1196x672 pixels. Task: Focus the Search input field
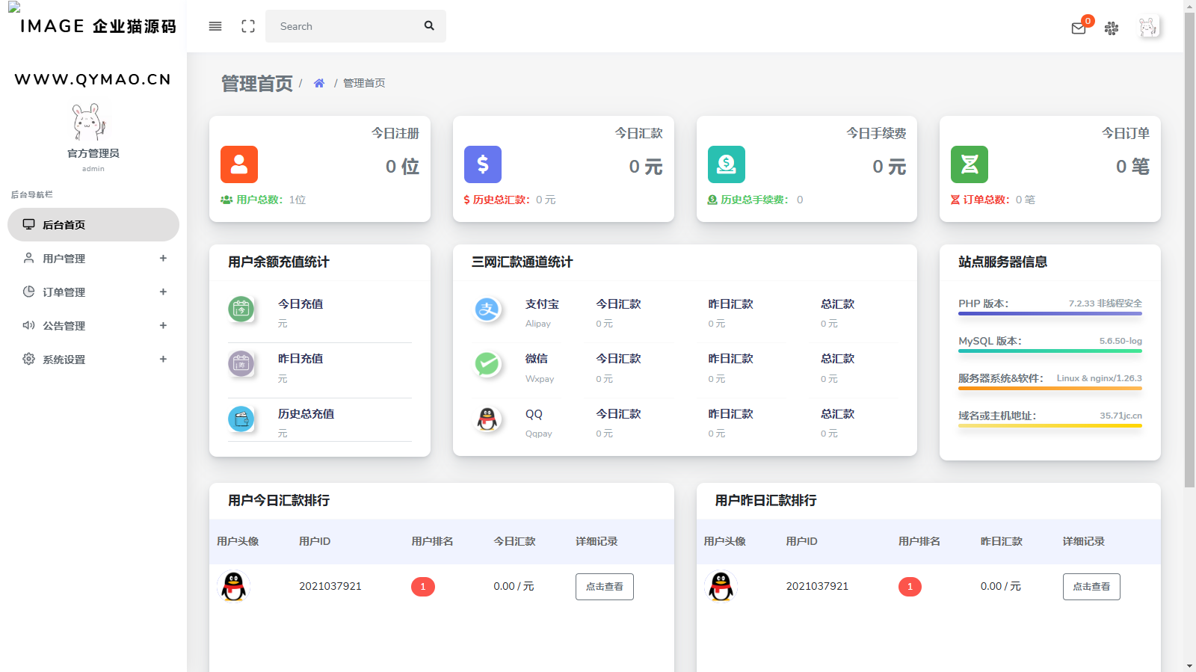tap(344, 26)
